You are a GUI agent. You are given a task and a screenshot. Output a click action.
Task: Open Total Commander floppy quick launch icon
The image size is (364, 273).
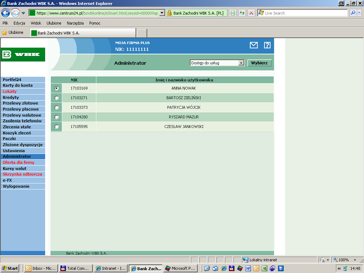point(232,268)
